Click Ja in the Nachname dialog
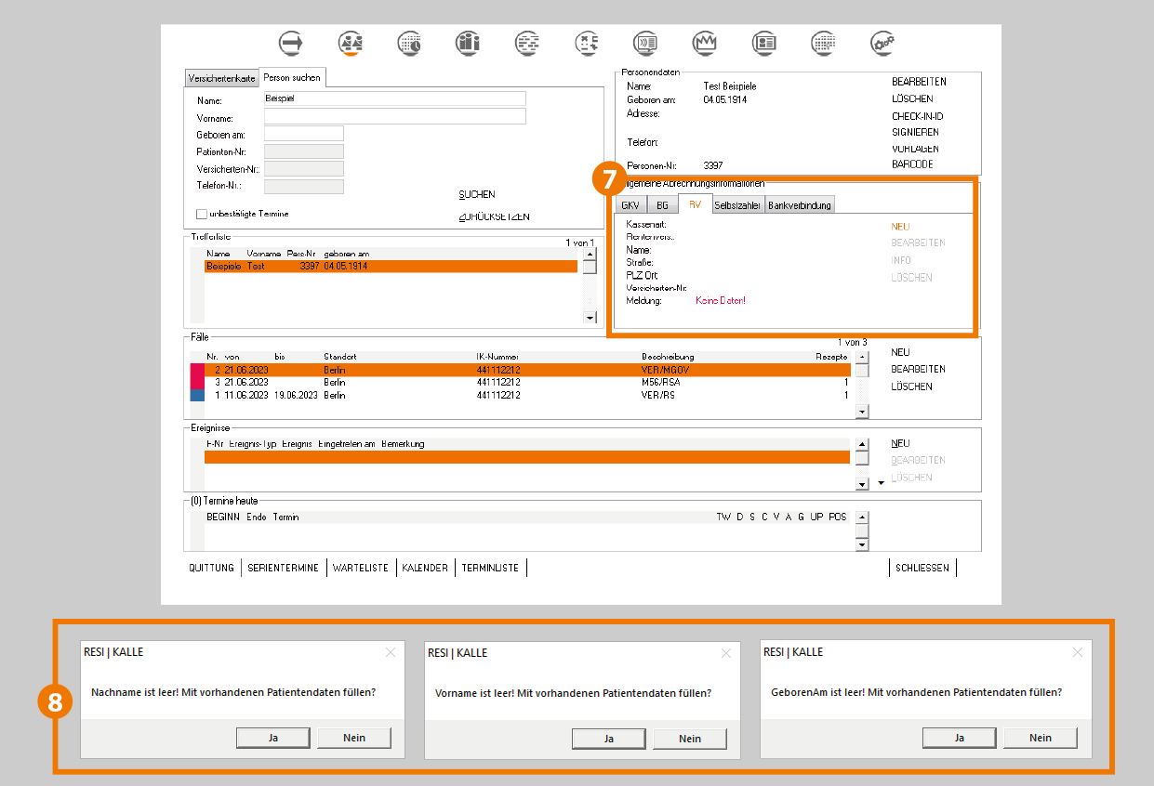 [273, 738]
